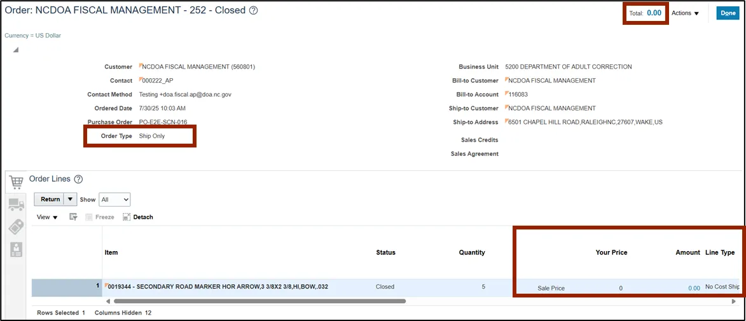This screenshot has width=746, height=321.
Task: Click the Currency = US Dollar text
Action: (x=33, y=36)
